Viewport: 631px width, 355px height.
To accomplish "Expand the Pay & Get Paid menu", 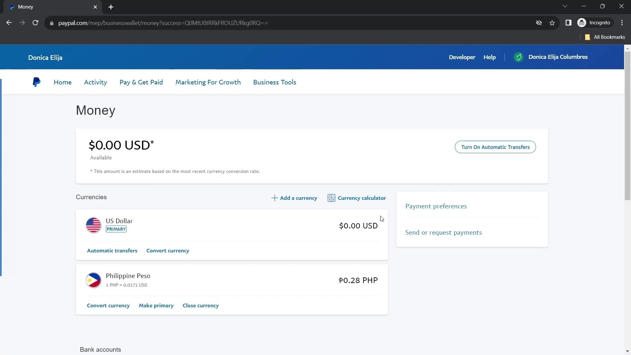I will click(x=141, y=83).
